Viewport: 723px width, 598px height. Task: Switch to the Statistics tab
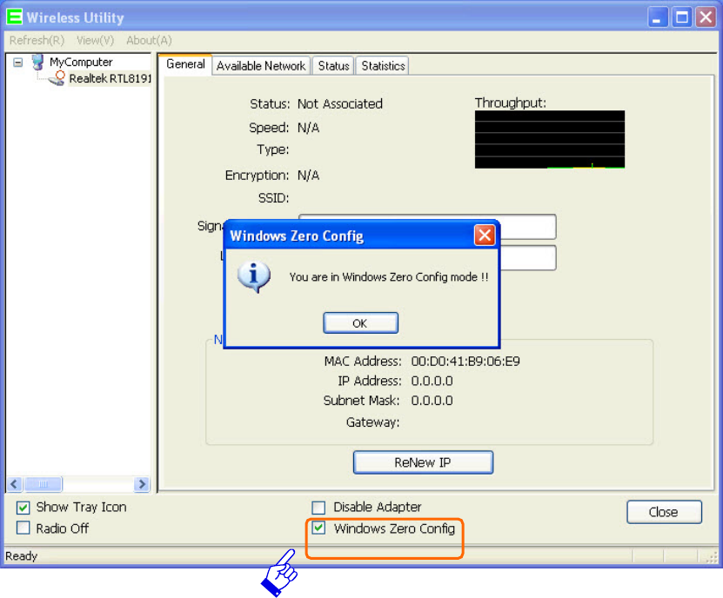pos(383,66)
